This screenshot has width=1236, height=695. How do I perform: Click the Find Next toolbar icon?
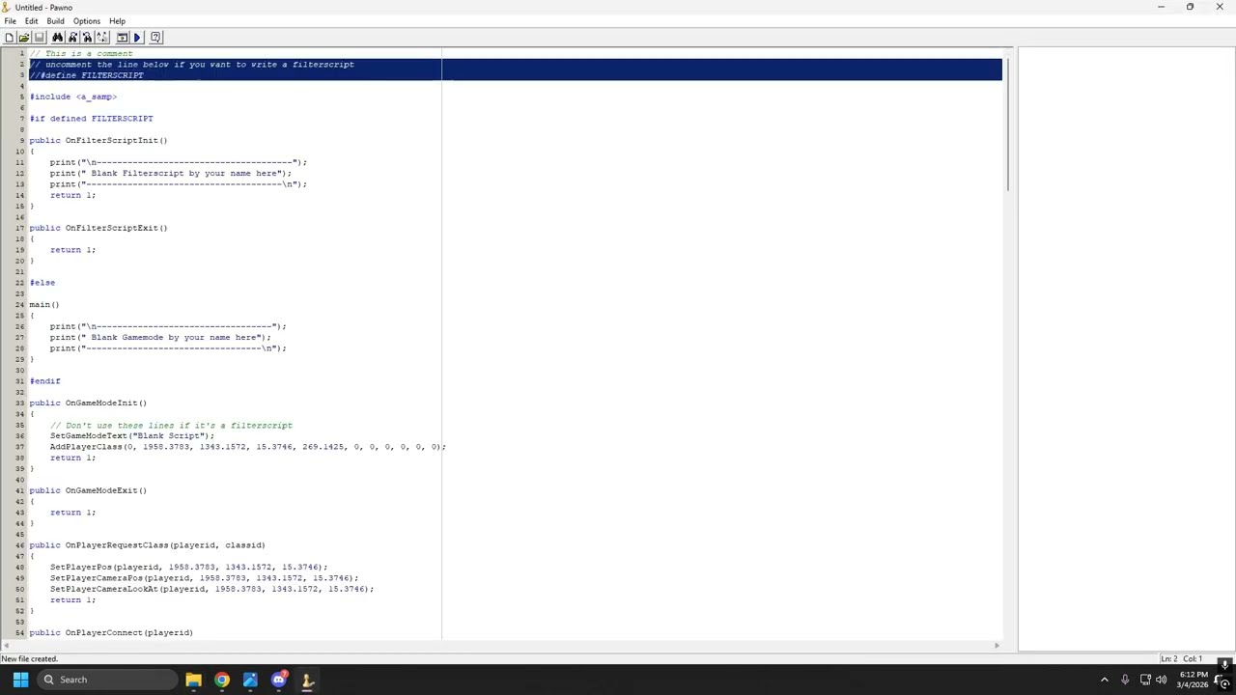72,38
